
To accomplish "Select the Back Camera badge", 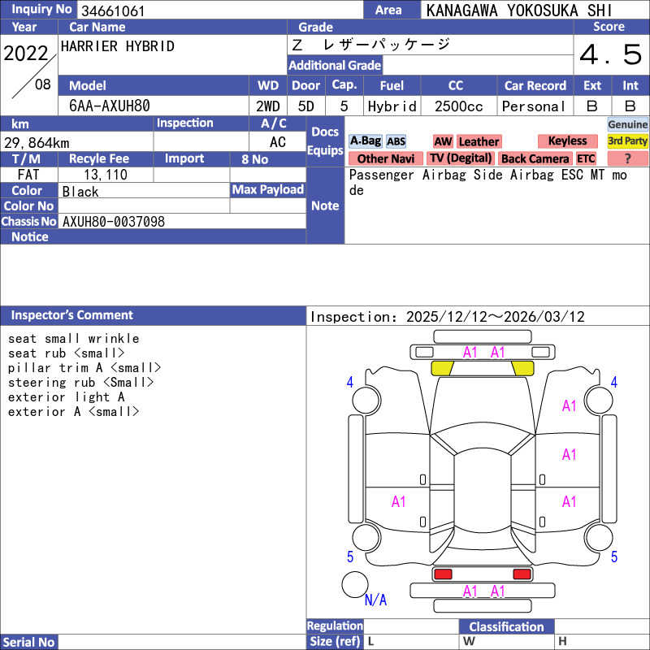I will (535, 159).
